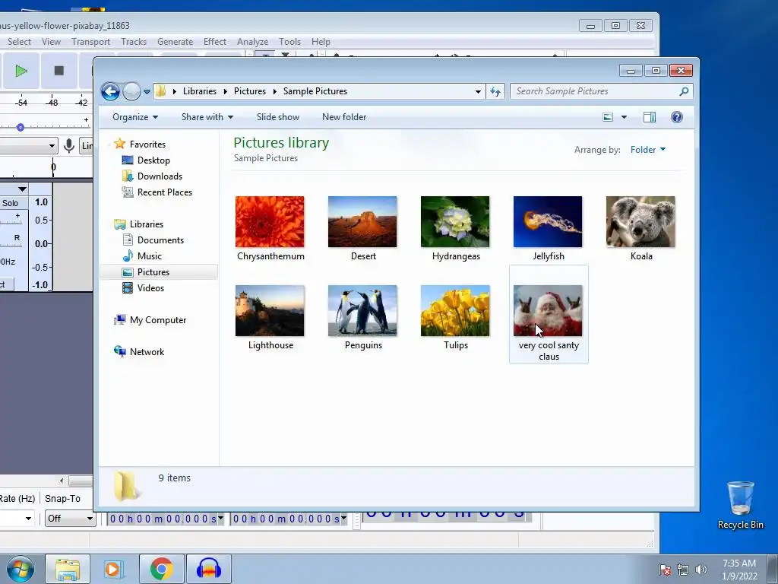Image resolution: width=778 pixels, height=584 pixels.
Task: Select Downloads in the navigation pane
Action: [x=160, y=176]
